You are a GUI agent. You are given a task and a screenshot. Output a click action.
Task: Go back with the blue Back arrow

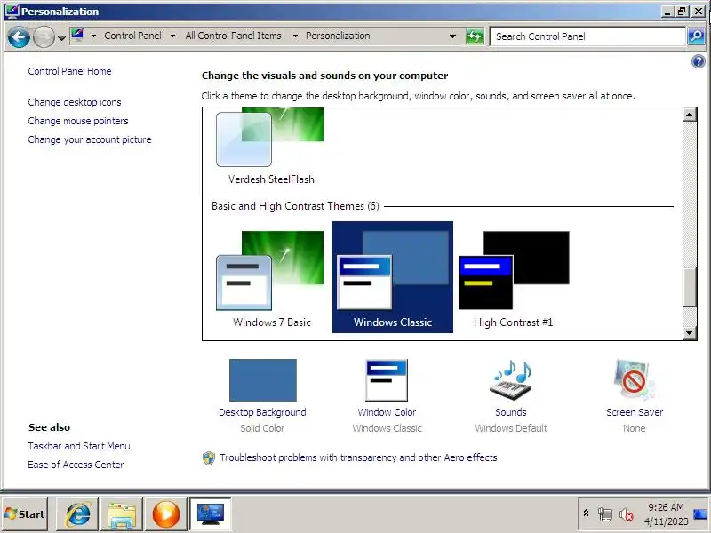tap(19, 36)
